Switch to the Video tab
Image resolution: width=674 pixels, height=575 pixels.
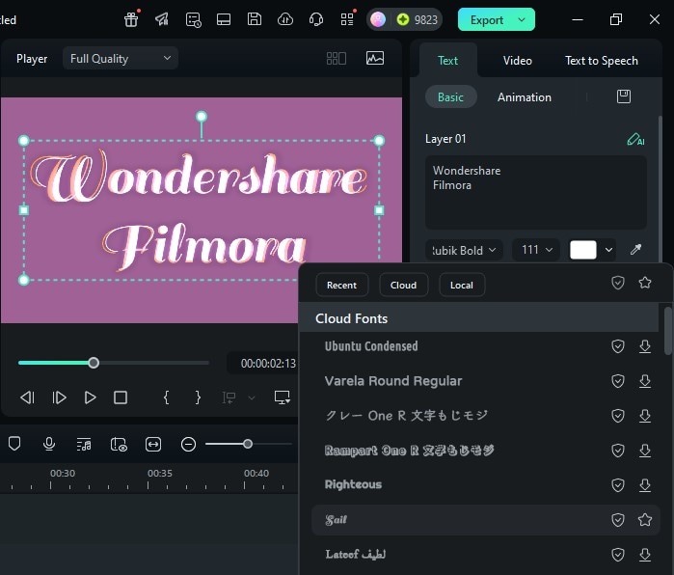(x=518, y=61)
